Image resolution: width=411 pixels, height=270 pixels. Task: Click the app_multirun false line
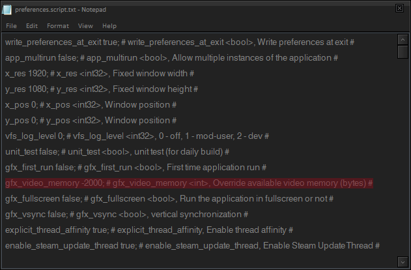click(x=171, y=58)
